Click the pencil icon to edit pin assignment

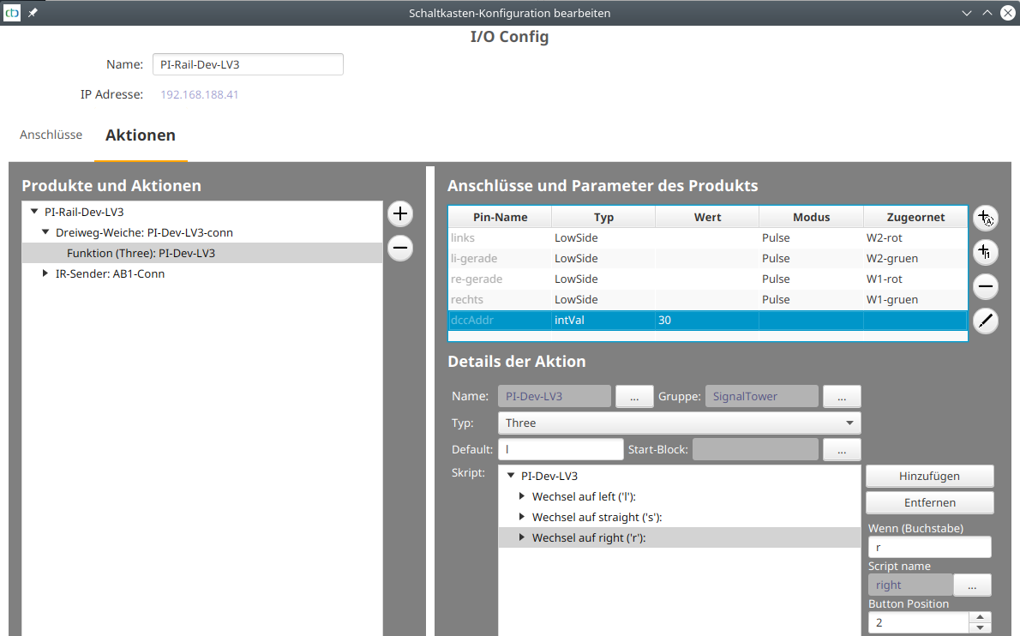(x=985, y=321)
